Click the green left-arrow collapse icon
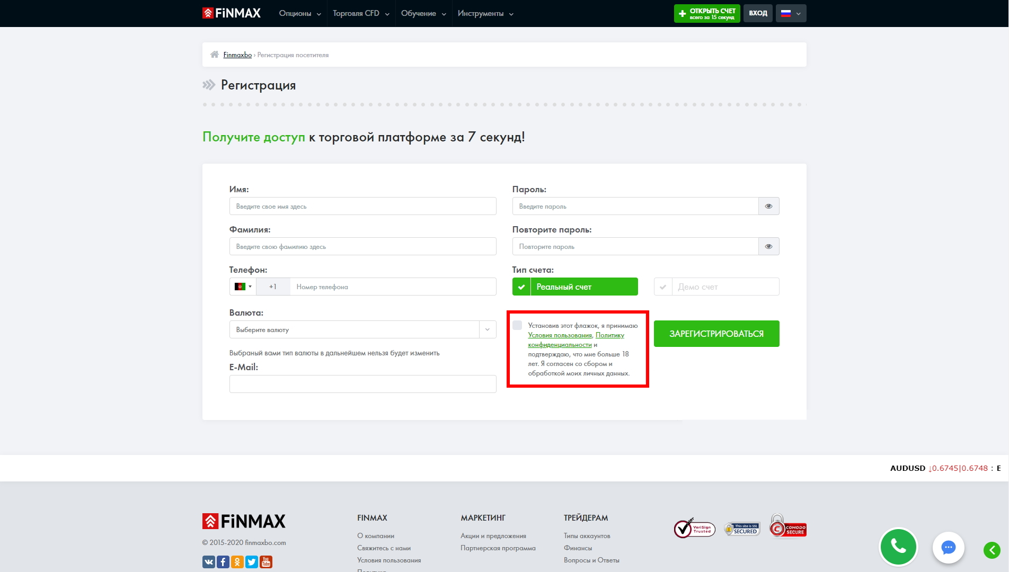The width and height of the screenshot is (1009, 572). [992, 550]
